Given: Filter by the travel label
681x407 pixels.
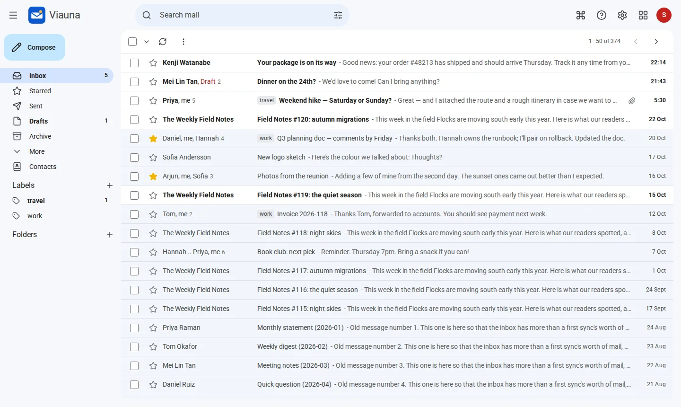Looking at the screenshot, I should pos(57,201).
